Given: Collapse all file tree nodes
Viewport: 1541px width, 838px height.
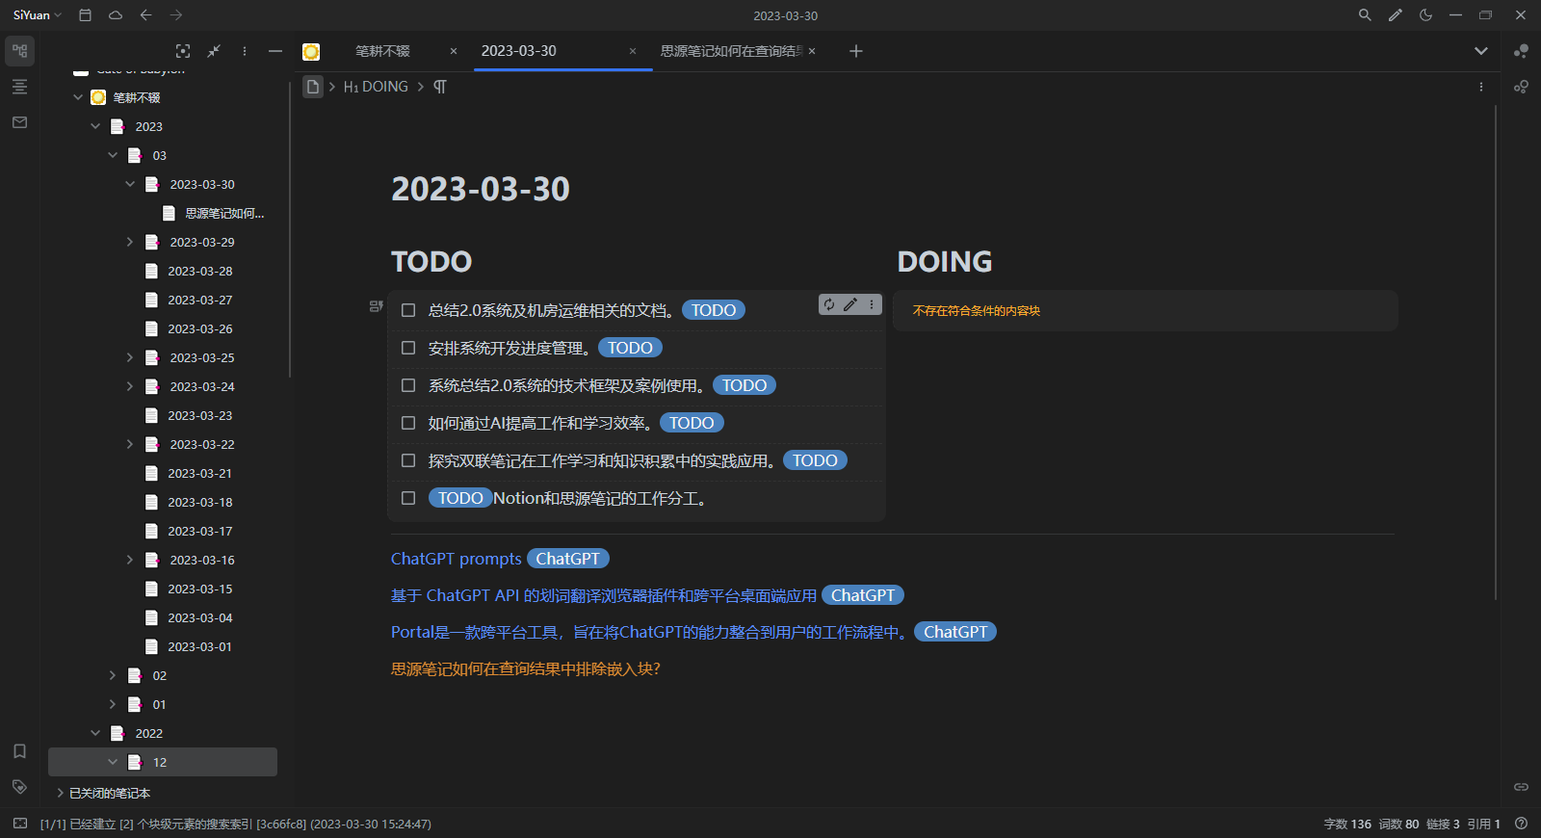Looking at the screenshot, I should [x=214, y=51].
